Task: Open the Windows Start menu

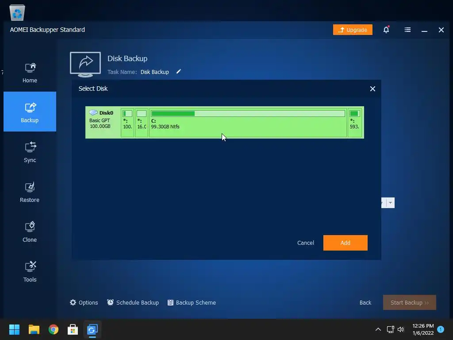Action: (14, 329)
